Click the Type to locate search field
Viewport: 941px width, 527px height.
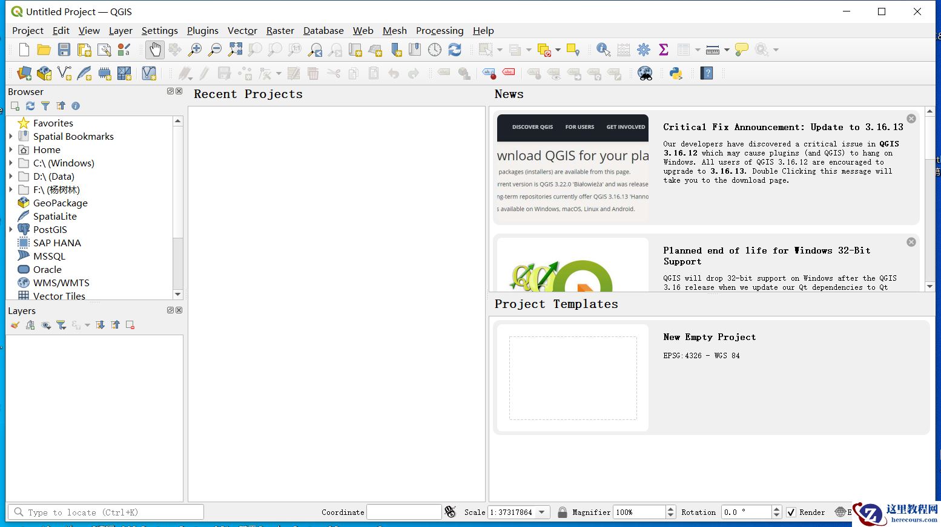click(106, 512)
